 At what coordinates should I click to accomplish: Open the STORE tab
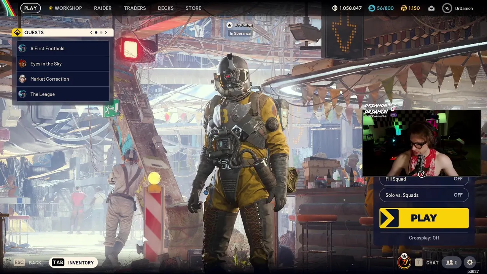193,8
